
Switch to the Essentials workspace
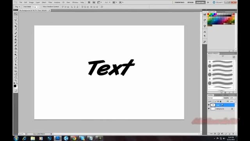179,2
